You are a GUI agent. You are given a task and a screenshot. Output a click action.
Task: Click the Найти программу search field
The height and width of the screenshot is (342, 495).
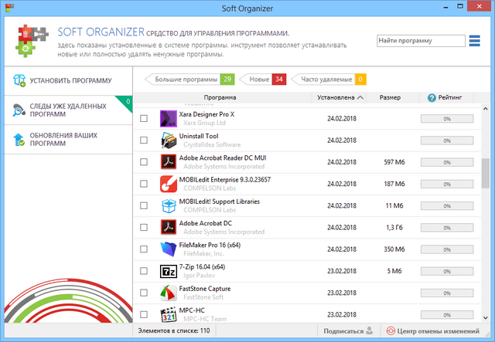419,40
